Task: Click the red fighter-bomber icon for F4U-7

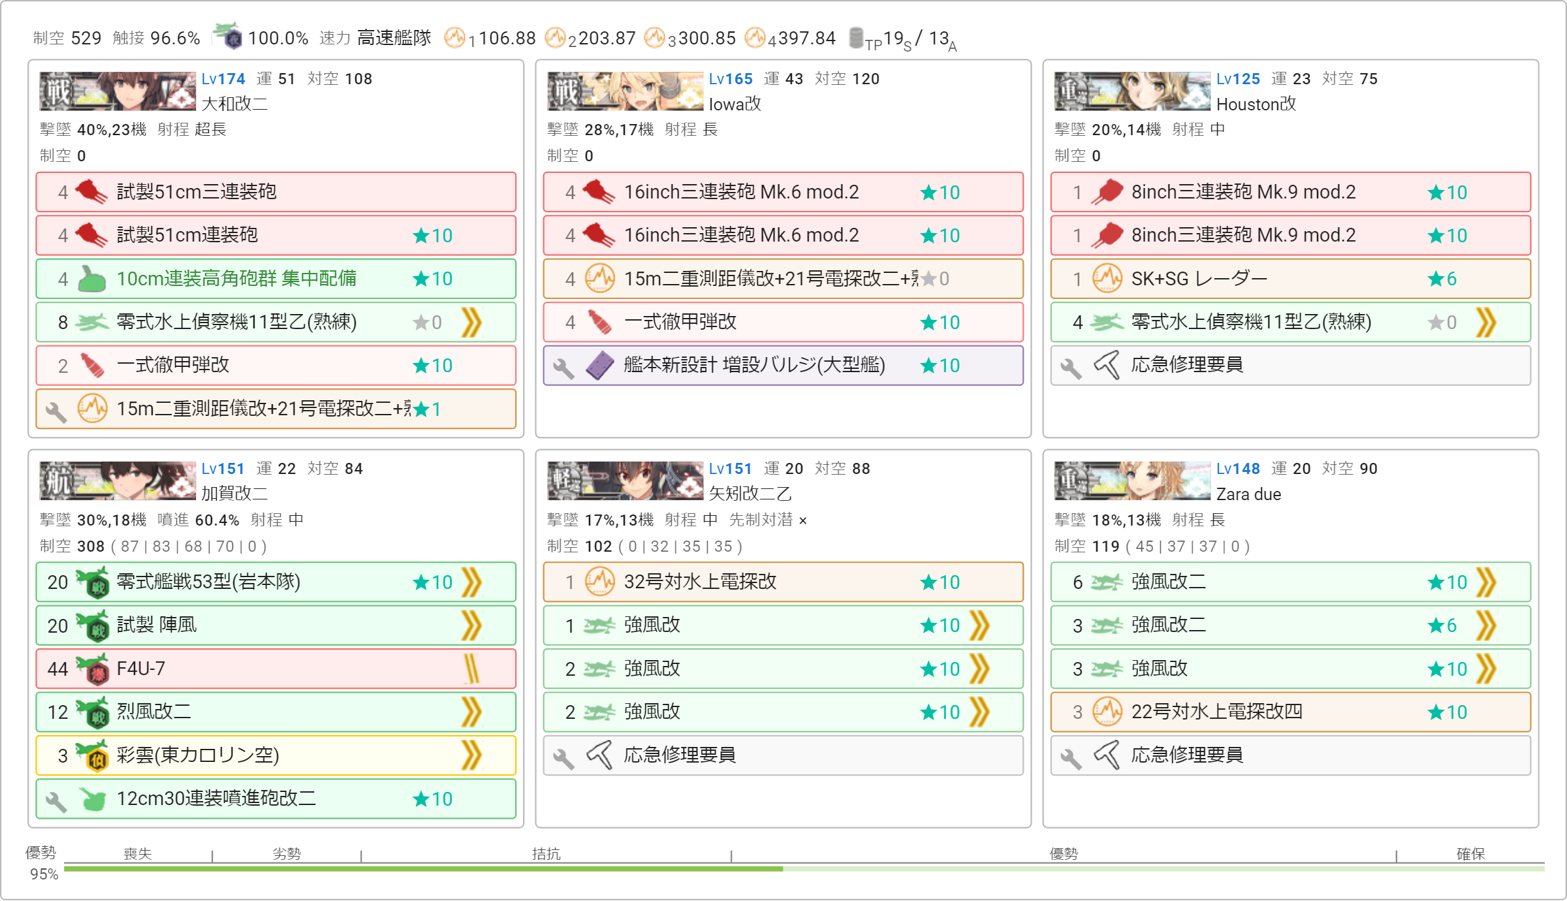Action: [93, 669]
